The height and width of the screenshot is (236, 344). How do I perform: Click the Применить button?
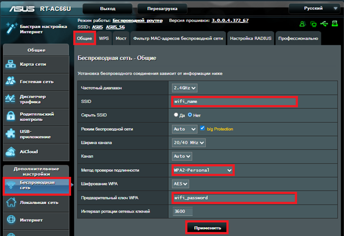tap(207, 227)
